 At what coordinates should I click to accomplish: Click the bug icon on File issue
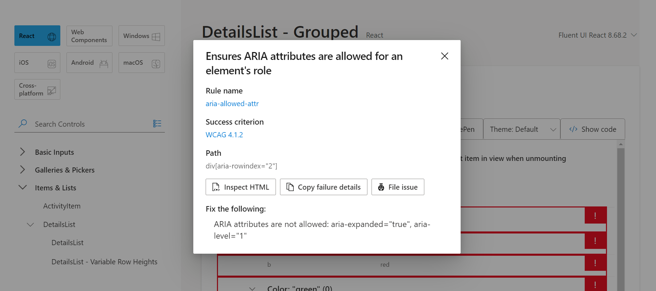tap(381, 187)
